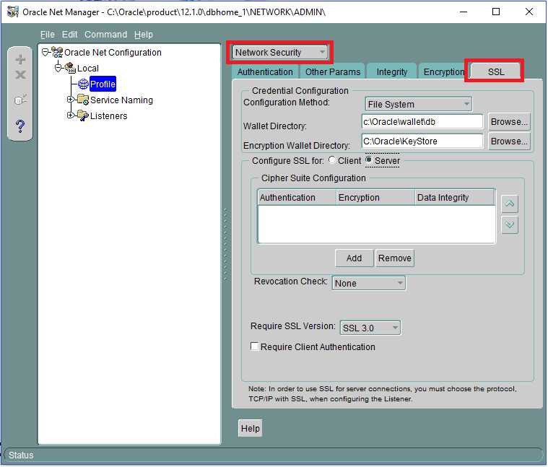
Task: Switch to the Other Params tab
Action: point(332,71)
